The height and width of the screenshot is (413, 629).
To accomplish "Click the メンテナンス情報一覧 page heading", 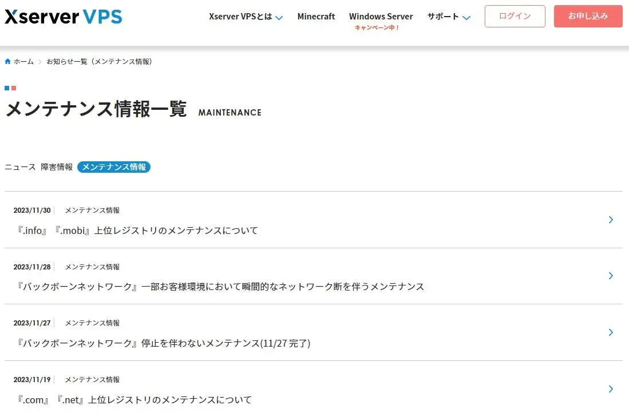I will pos(96,109).
